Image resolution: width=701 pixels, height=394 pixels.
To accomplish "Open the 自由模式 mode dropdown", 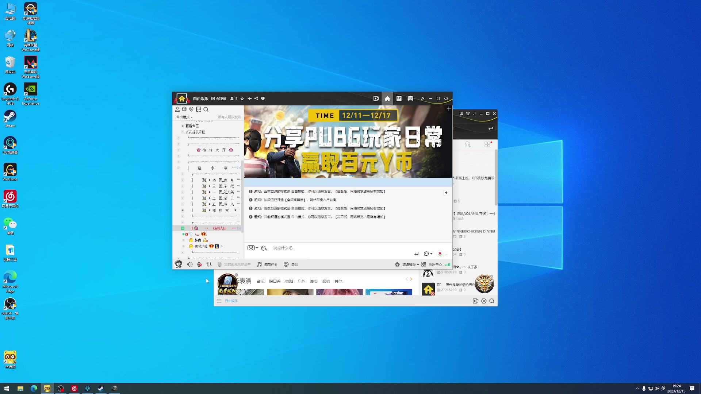I will coord(184,117).
